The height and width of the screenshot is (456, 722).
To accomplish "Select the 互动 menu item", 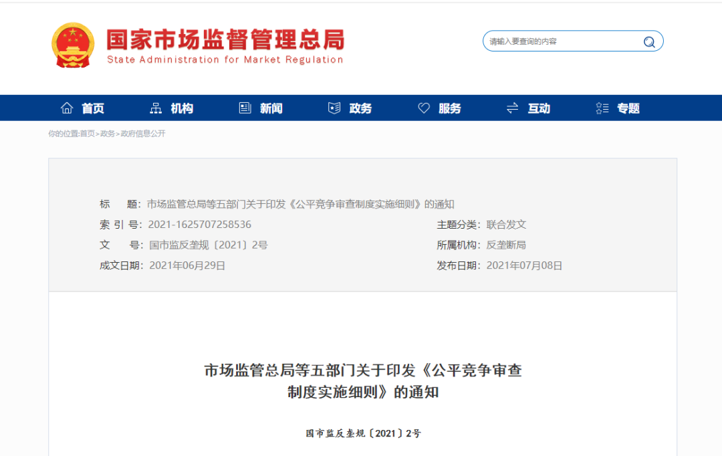I will [539, 108].
